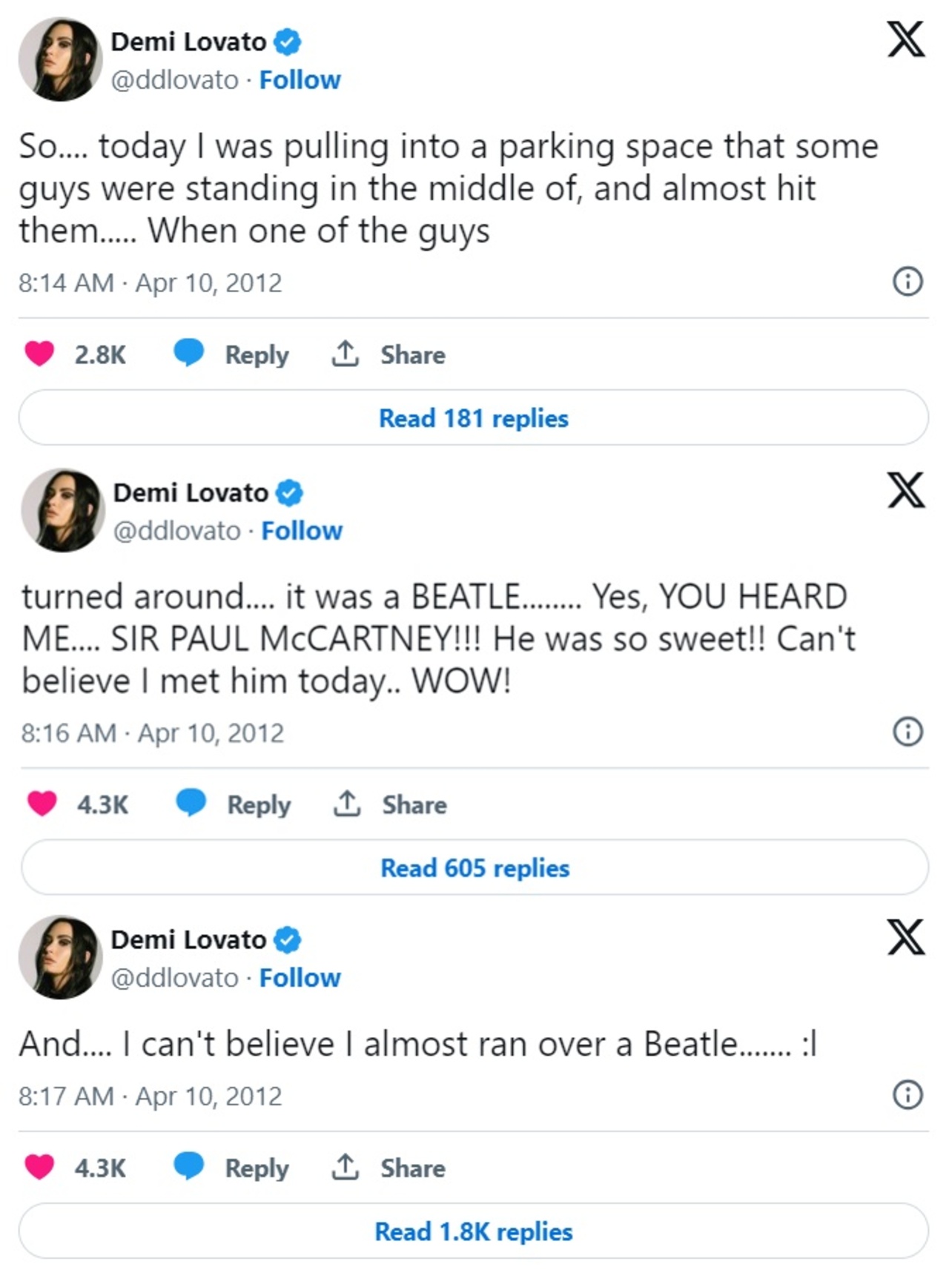Open Read 181 replies
The image size is (949, 1273).
pos(473,418)
